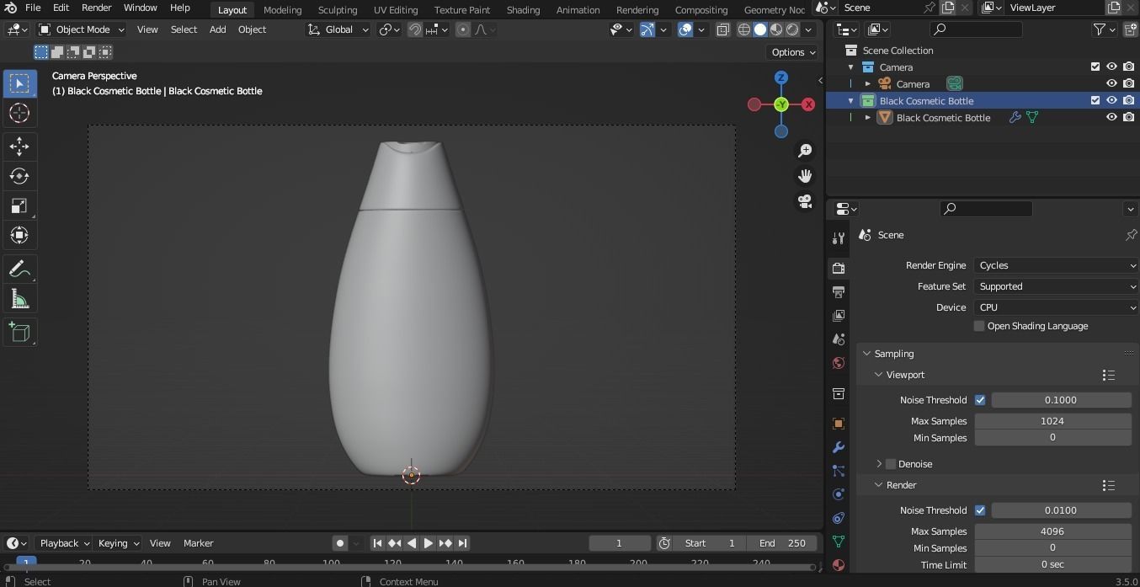
Task: Hide the Camera collection in viewport
Action: (x=1111, y=67)
